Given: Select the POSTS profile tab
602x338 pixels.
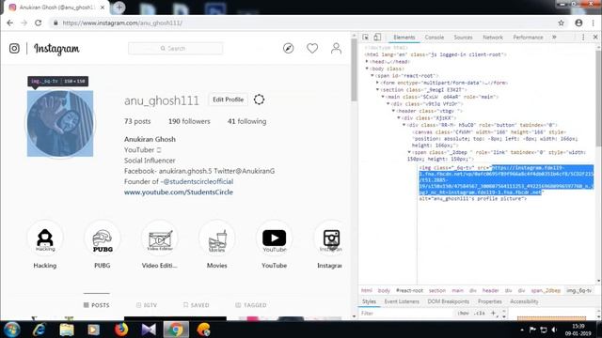Looking at the screenshot, I should point(96,305).
